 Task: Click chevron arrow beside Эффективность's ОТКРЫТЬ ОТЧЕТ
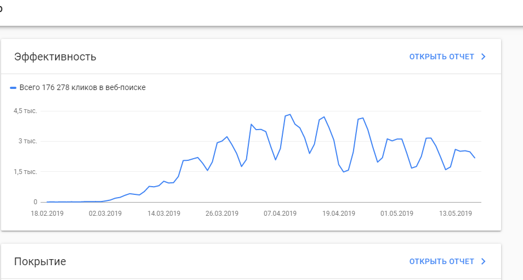point(483,57)
